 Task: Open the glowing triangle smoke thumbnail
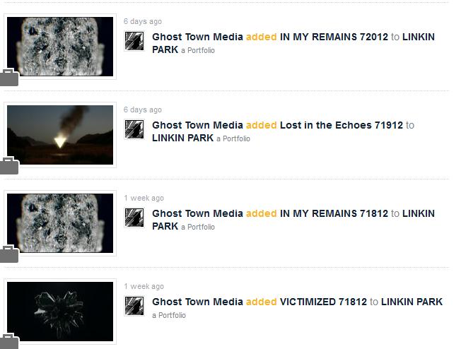(x=60, y=135)
